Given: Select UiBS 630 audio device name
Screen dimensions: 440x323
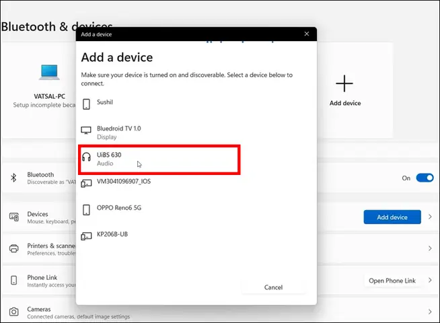Looking at the screenshot, I should (x=109, y=155).
